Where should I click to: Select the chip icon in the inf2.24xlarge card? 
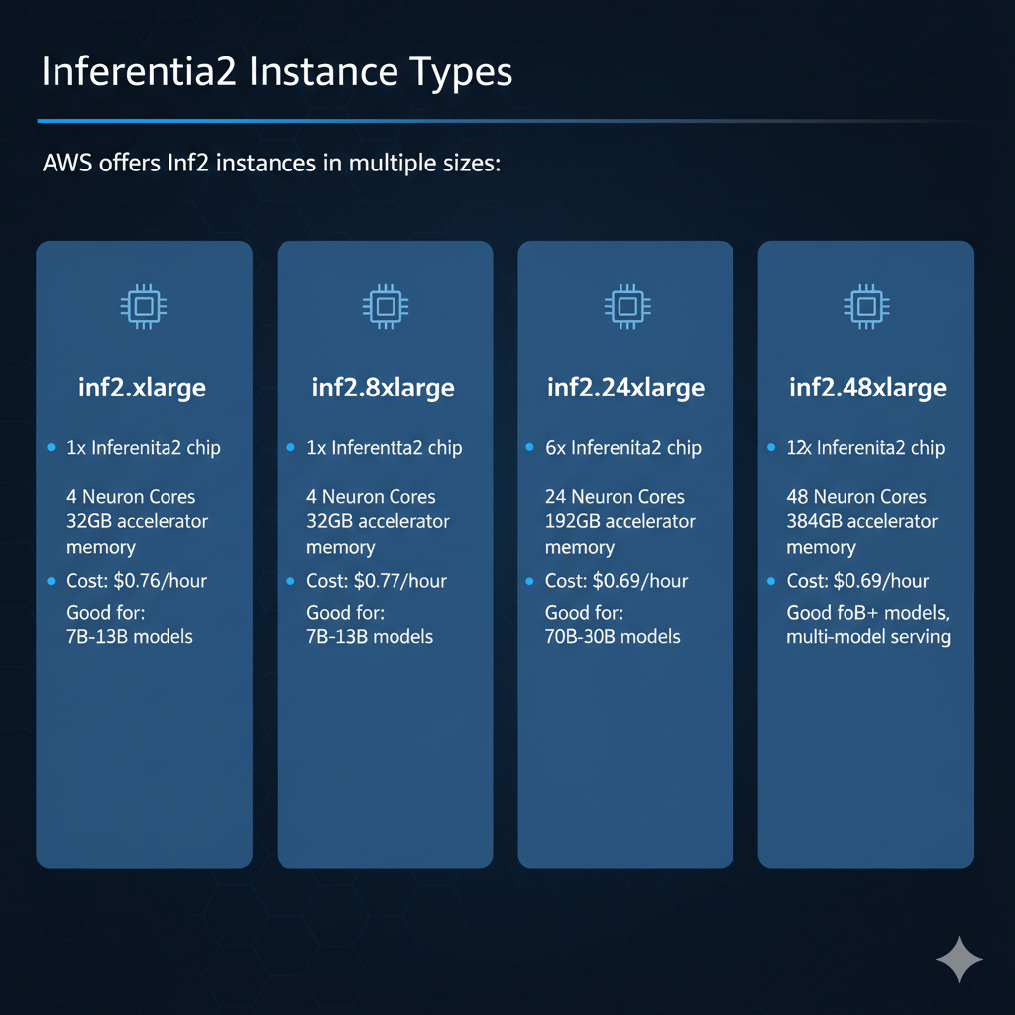625,307
